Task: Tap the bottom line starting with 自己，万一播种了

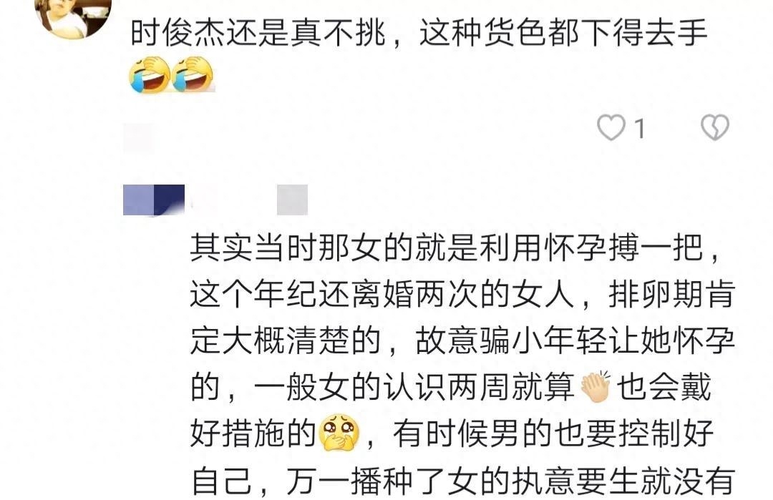Action: 463,481
